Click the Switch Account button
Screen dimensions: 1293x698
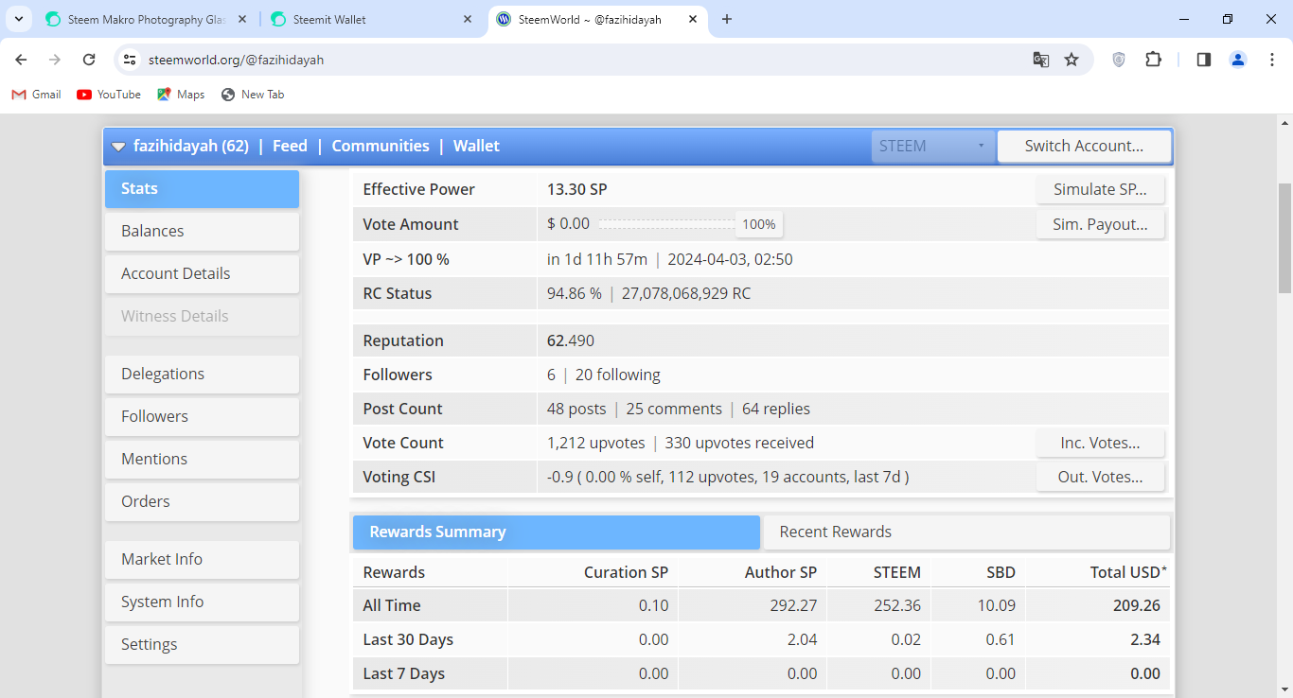(1084, 146)
